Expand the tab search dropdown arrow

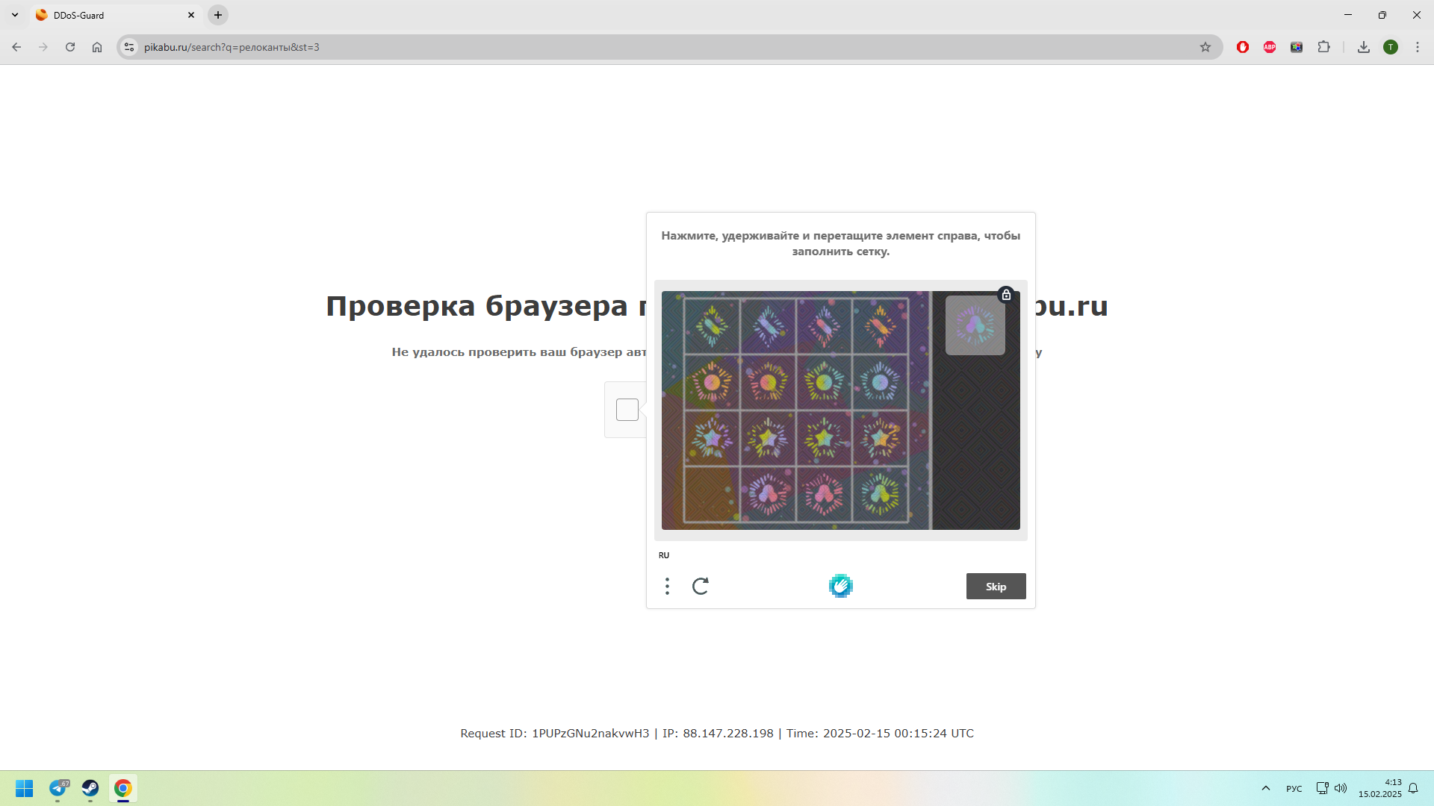(x=15, y=15)
